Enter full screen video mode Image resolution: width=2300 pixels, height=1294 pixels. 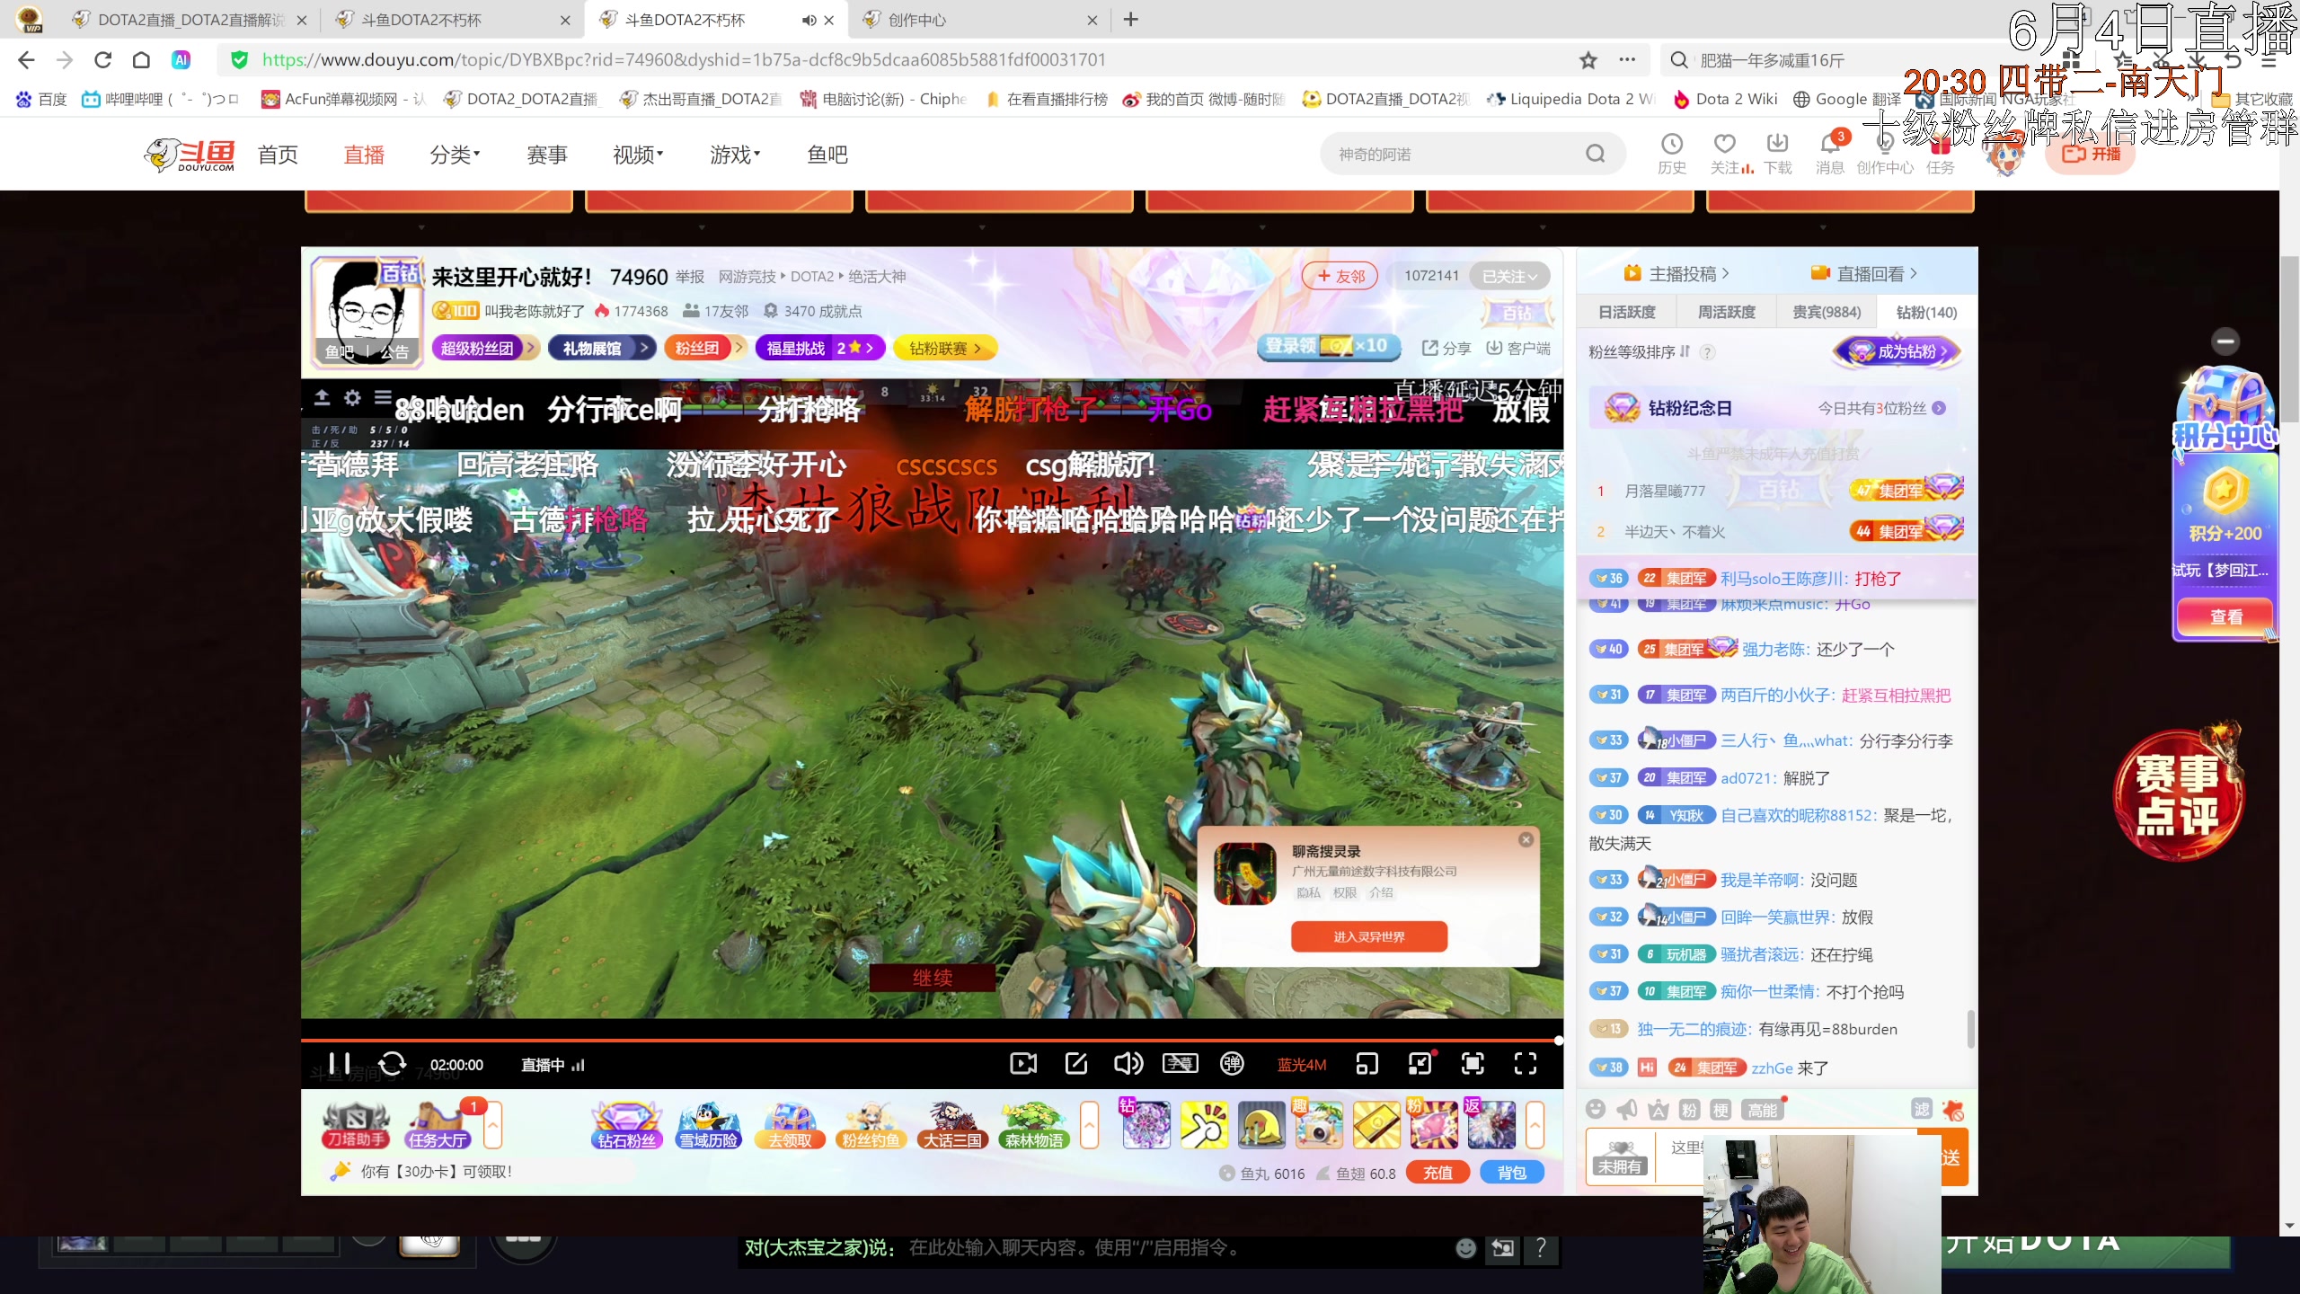[1526, 1064]
